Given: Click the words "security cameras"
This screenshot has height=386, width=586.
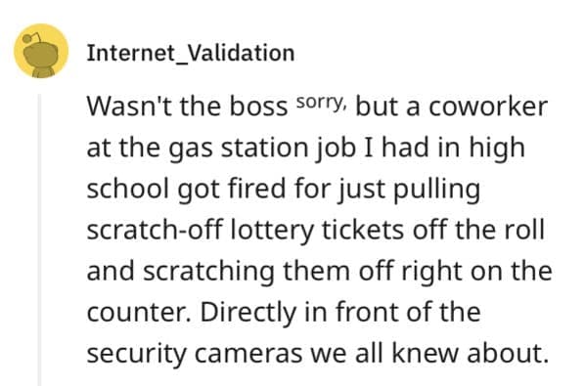Looking at the screenshot, I should pyautogui.click(x=195, y=354).
